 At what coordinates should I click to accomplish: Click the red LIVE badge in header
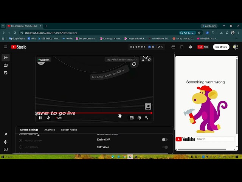tap(200, 47)
